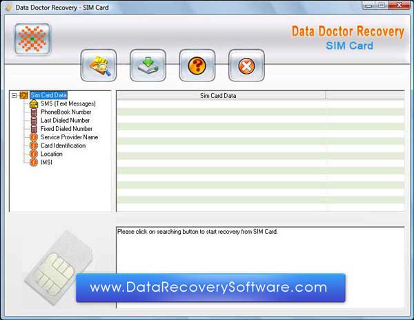The height and width of the screenshot is (320, 414).
Task: Click the phone icon beside Last Dialed Number
Action: (x=34, y=121)
